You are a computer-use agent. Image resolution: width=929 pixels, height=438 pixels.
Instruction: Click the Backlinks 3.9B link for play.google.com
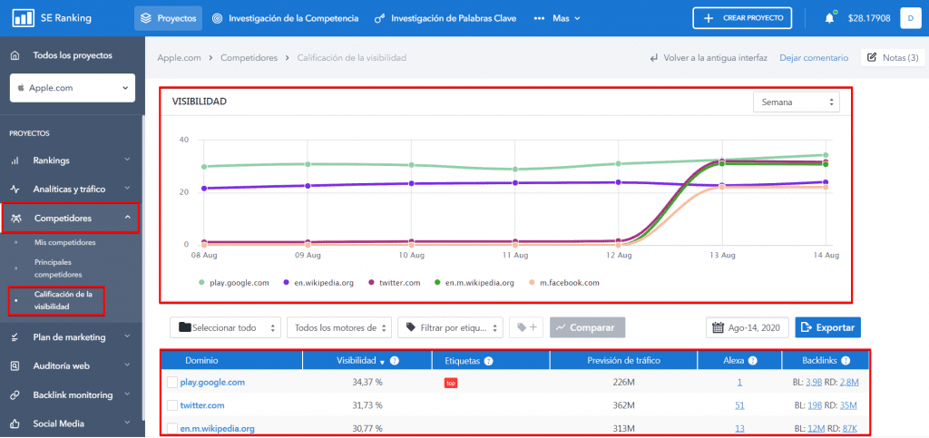[x=813, y=383]
